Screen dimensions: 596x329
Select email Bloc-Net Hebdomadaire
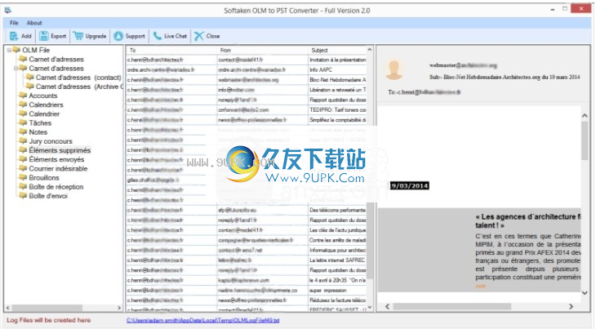click(247, 80)
